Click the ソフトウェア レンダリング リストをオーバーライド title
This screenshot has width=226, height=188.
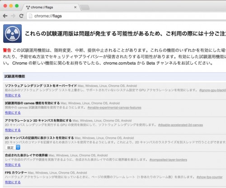[41, 86]
